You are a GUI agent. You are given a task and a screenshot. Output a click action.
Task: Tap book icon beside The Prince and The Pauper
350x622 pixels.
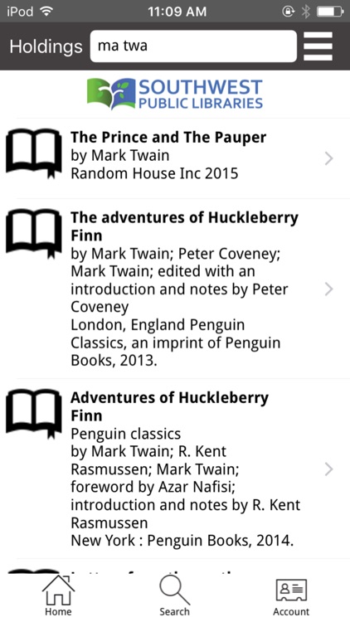[x=34, y=153]
